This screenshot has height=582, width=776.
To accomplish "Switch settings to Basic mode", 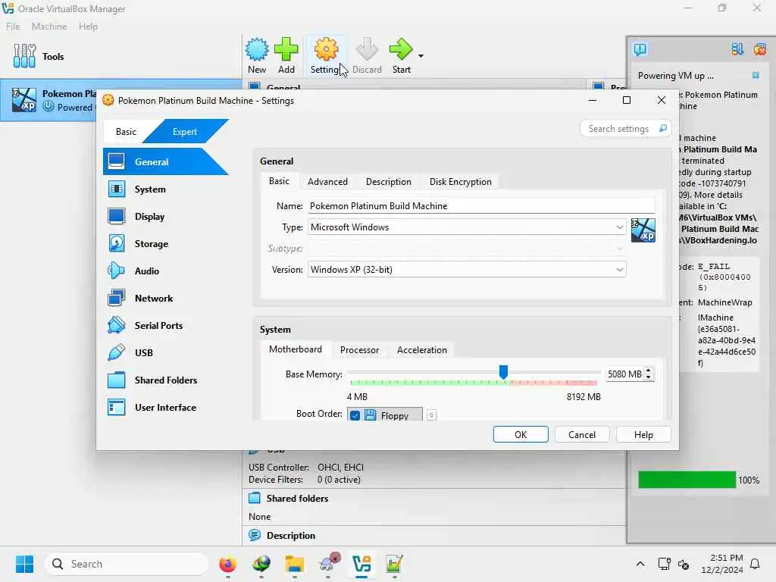I will pyautogui.click(x=126, y=132).
